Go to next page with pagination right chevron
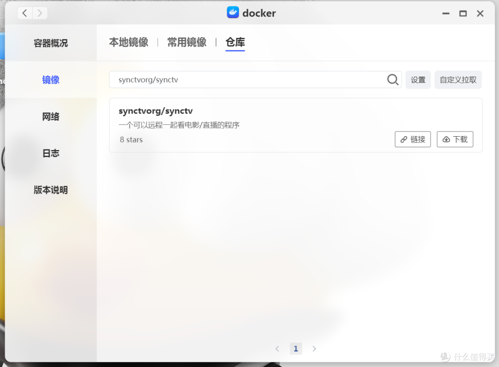The image size is (499, 367). tap(314, 349)
